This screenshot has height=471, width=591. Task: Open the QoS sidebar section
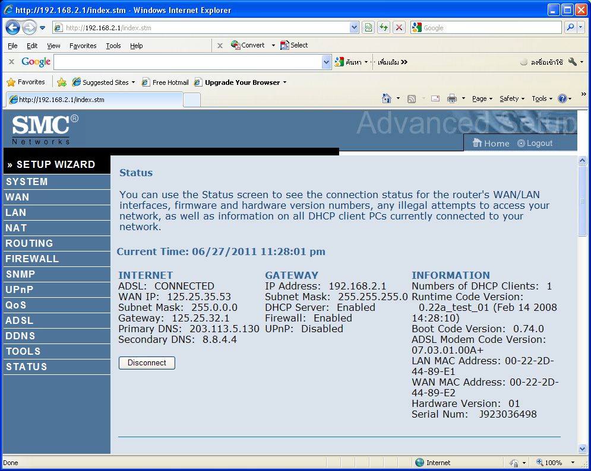pos(56,305)
